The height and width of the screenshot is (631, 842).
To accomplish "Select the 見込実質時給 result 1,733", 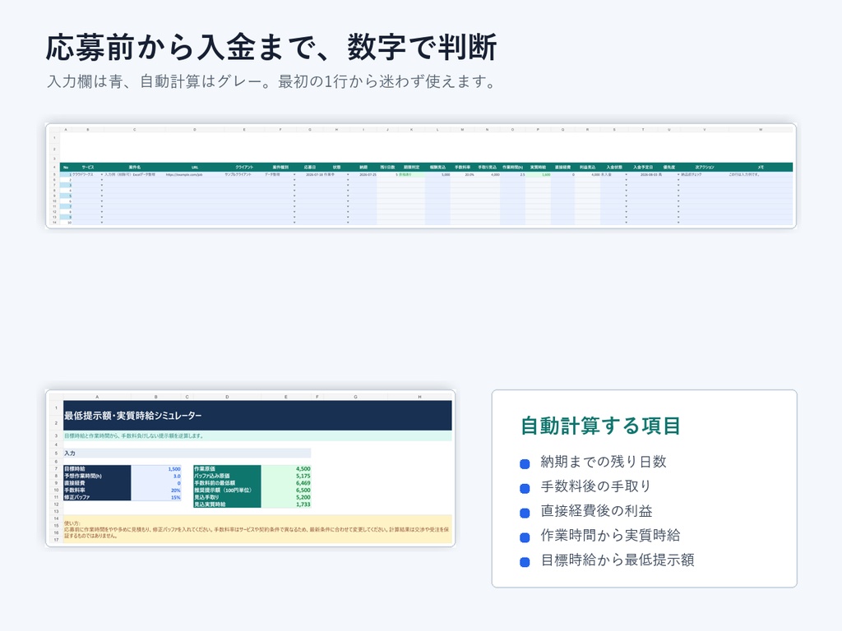I will [286, 504].
